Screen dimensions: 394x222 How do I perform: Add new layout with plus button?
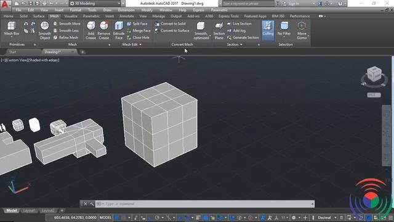pos(62,210)
